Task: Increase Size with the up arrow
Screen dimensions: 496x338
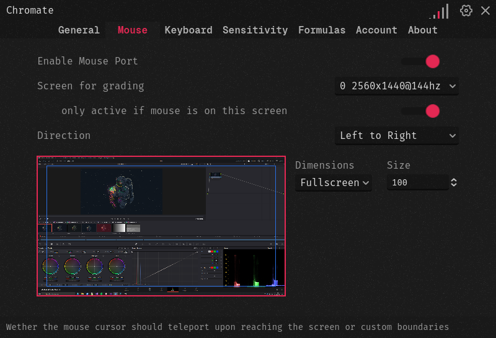Action: coord(454,179)
